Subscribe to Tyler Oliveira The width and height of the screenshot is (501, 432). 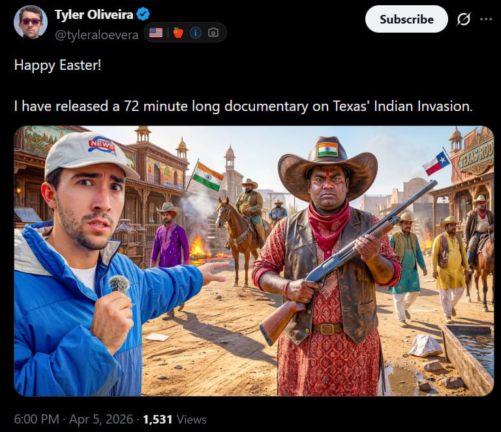[406, 19]
